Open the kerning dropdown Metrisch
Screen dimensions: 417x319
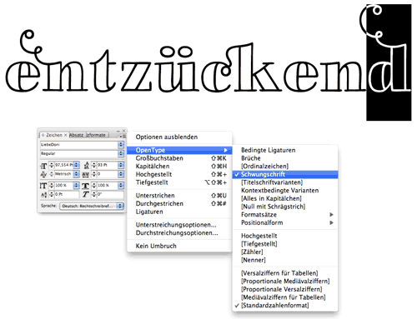click(x=77, y=174)
